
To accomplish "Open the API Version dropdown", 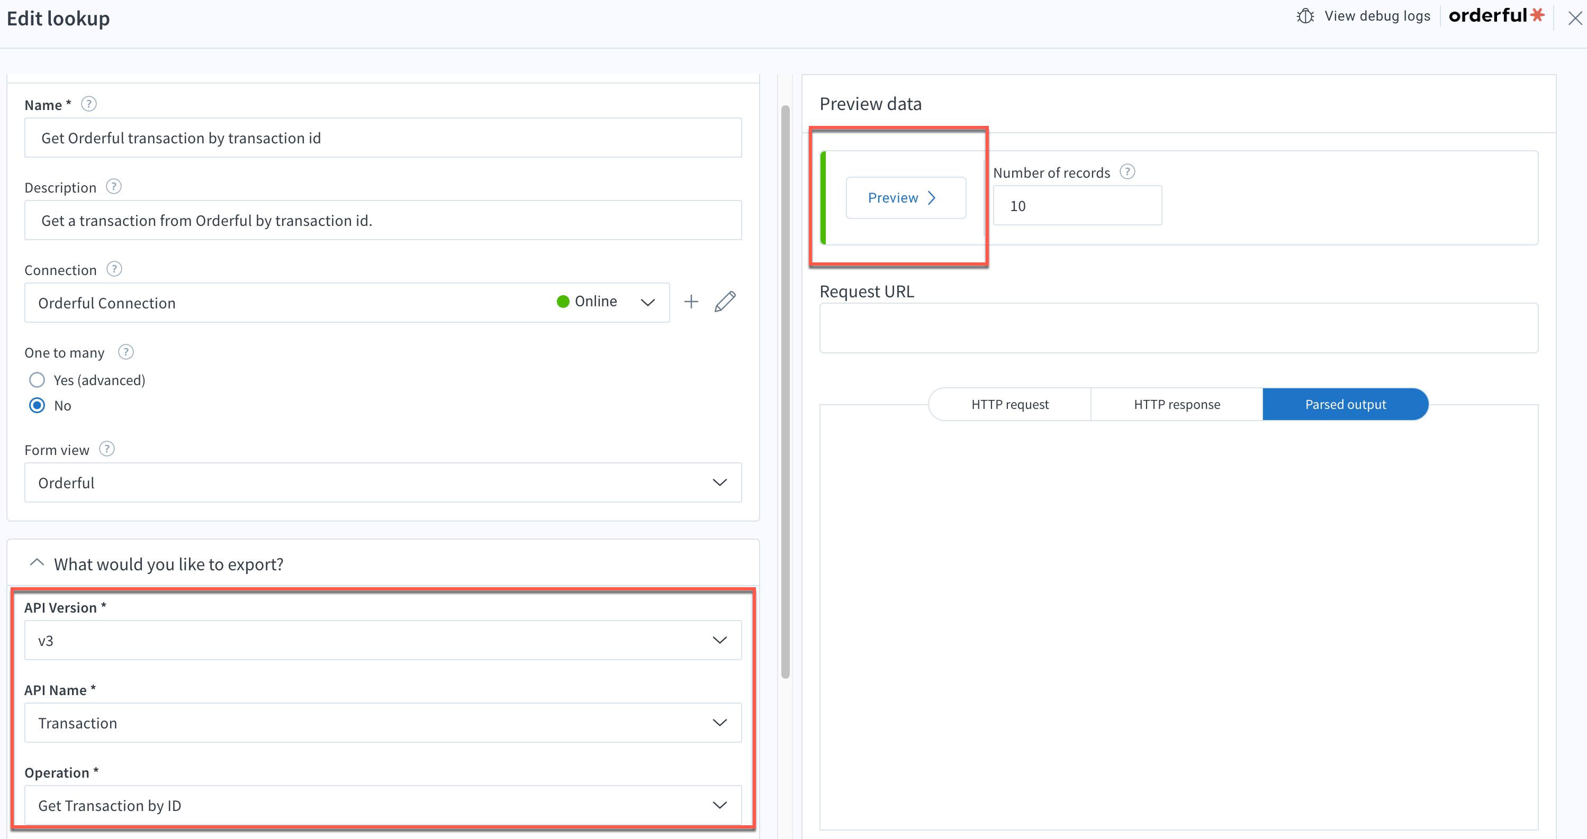I will 383,640.
